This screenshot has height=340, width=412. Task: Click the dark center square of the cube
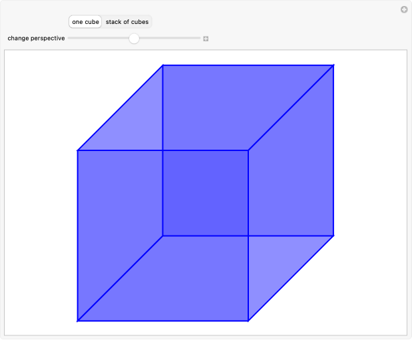205,193
